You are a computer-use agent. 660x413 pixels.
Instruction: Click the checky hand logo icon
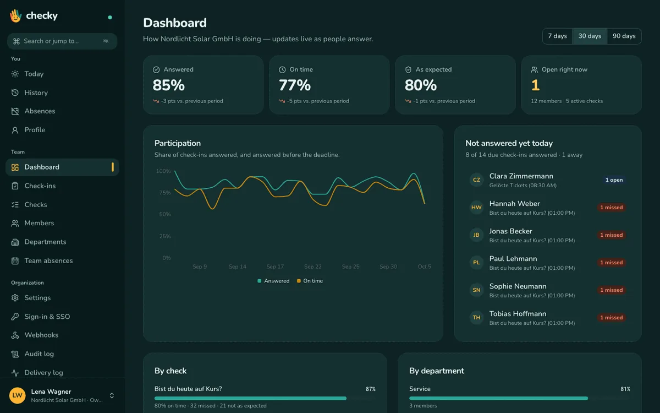15,15
